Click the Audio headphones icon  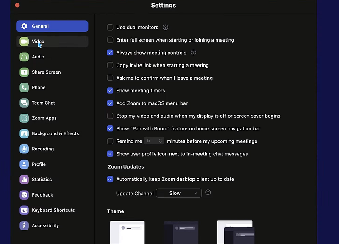[24, 57]
